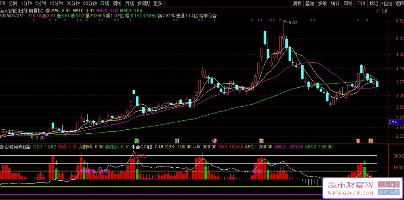Click the MA5: 3.82 label

pos(61,11)
